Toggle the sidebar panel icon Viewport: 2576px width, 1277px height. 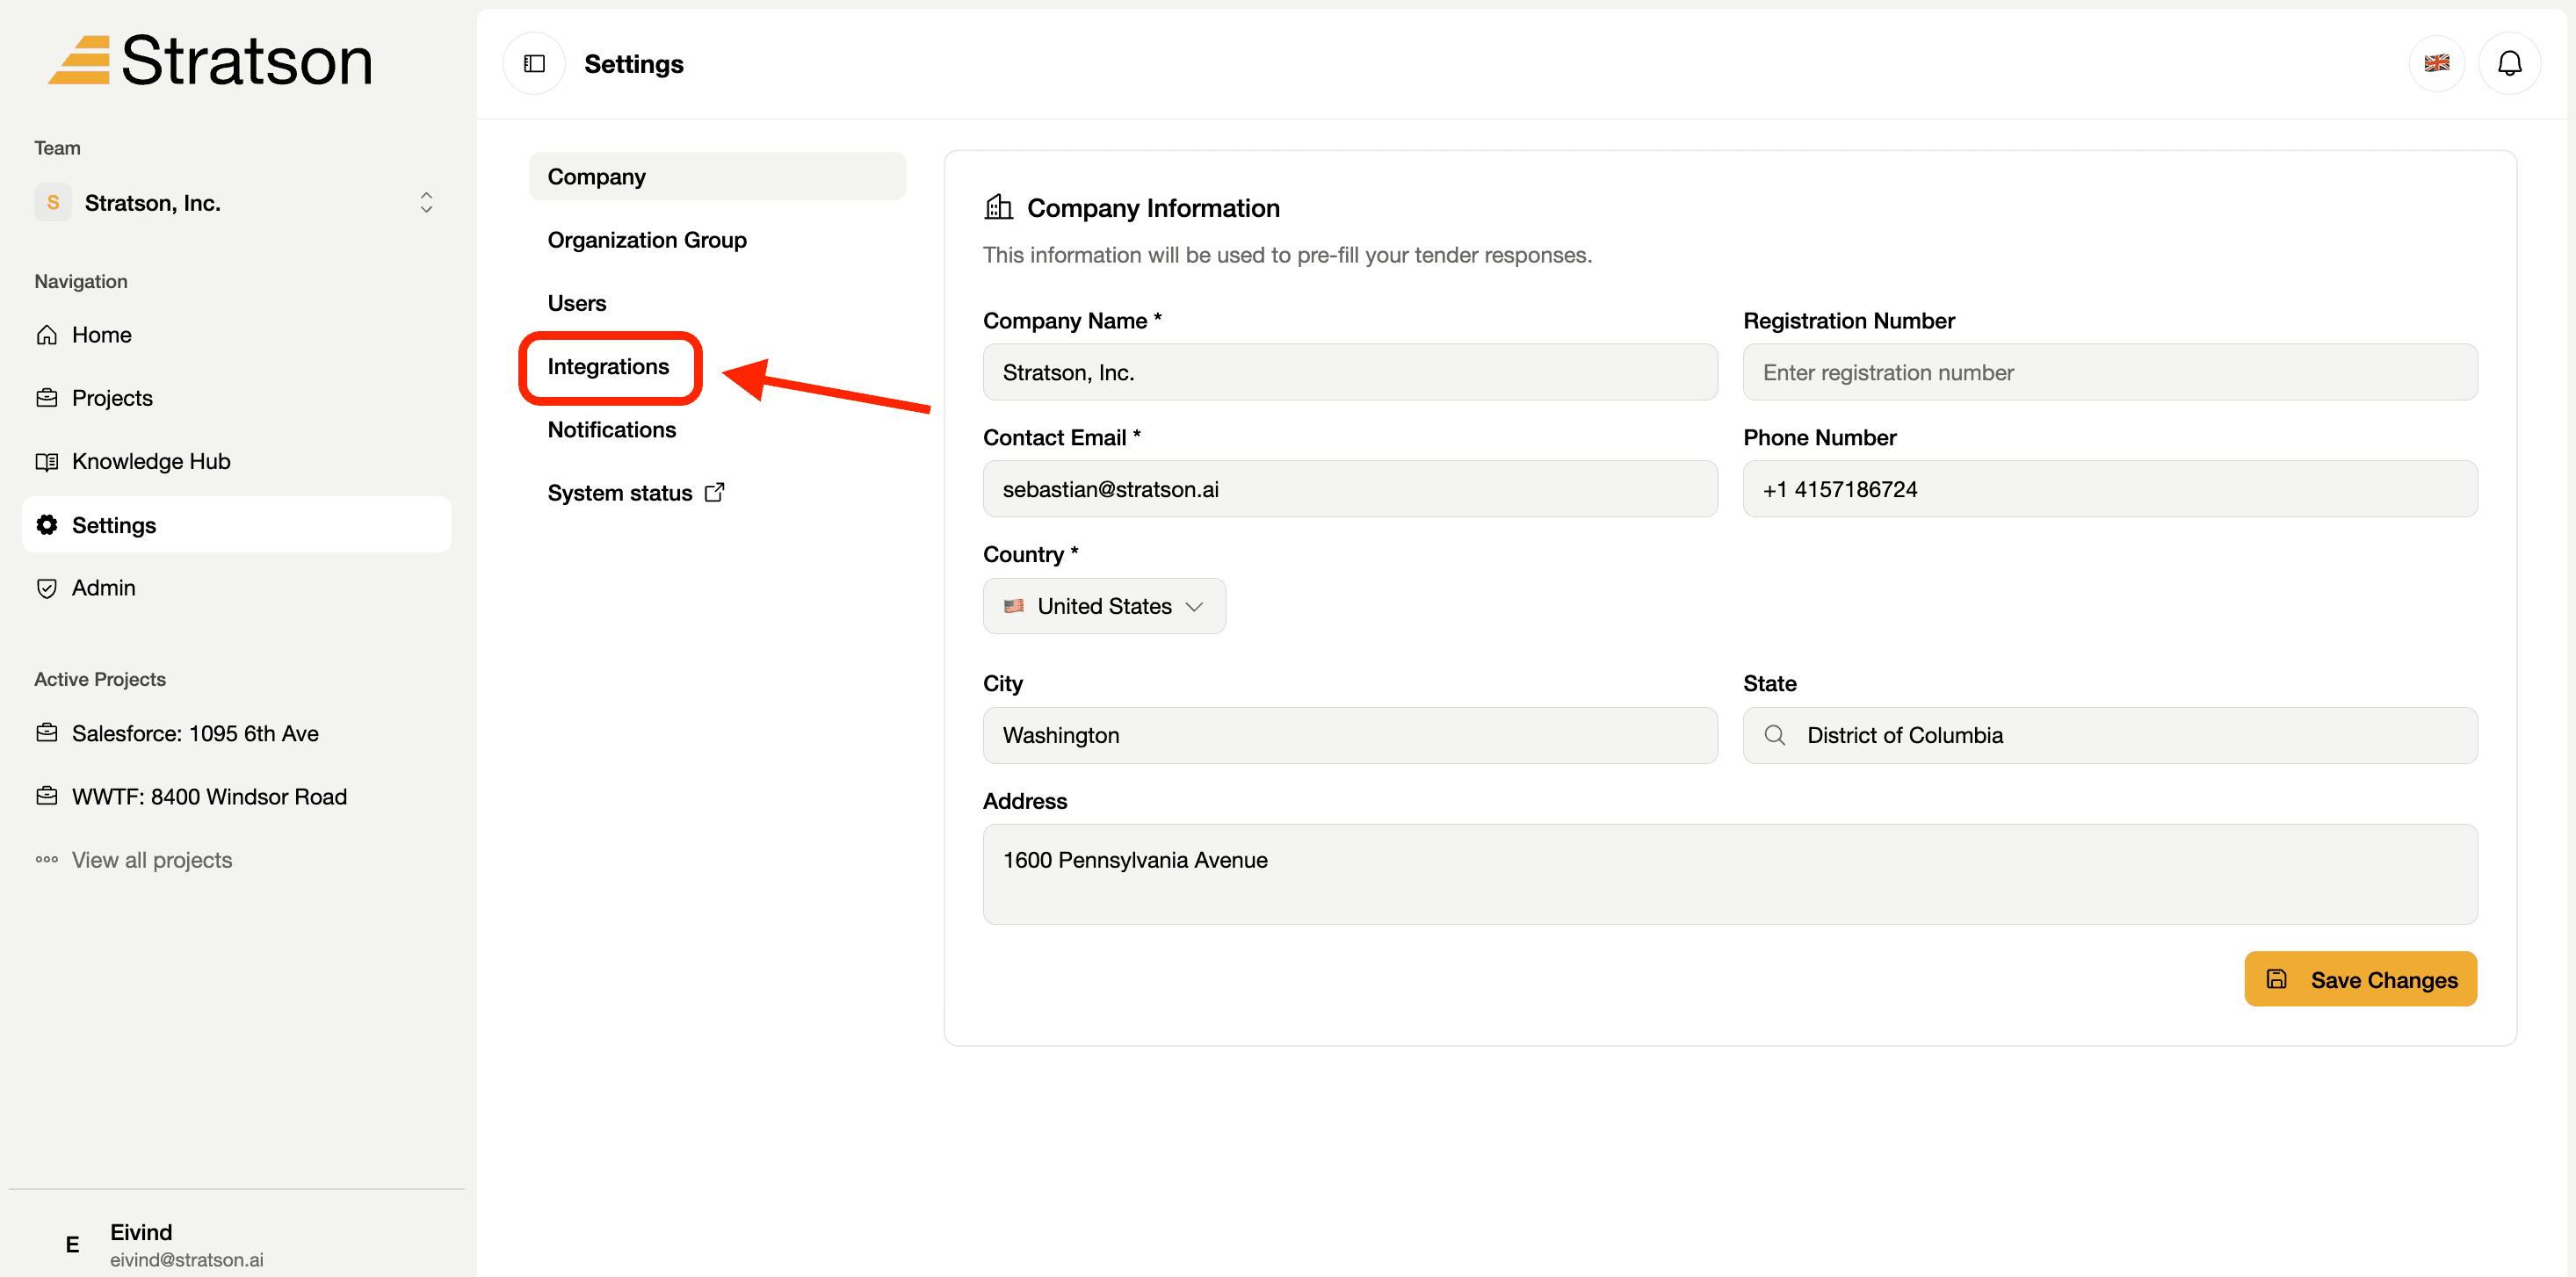(534, 64)
